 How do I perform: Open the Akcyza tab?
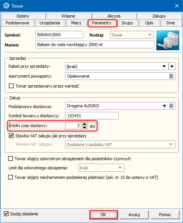(x=114, y=16)
